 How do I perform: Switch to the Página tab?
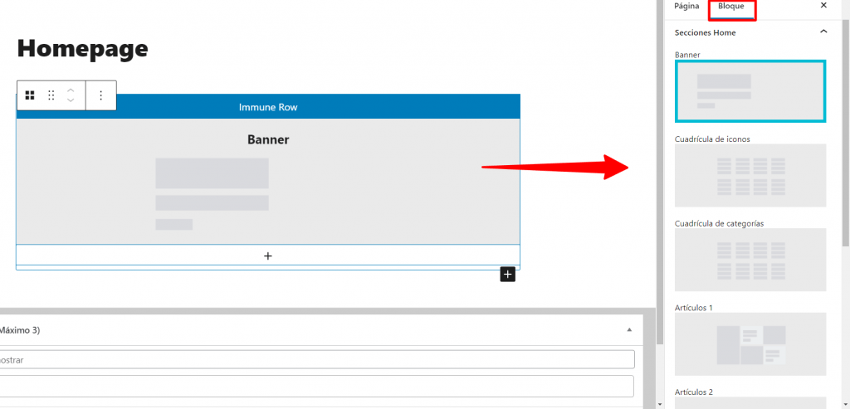click(686, 6)
